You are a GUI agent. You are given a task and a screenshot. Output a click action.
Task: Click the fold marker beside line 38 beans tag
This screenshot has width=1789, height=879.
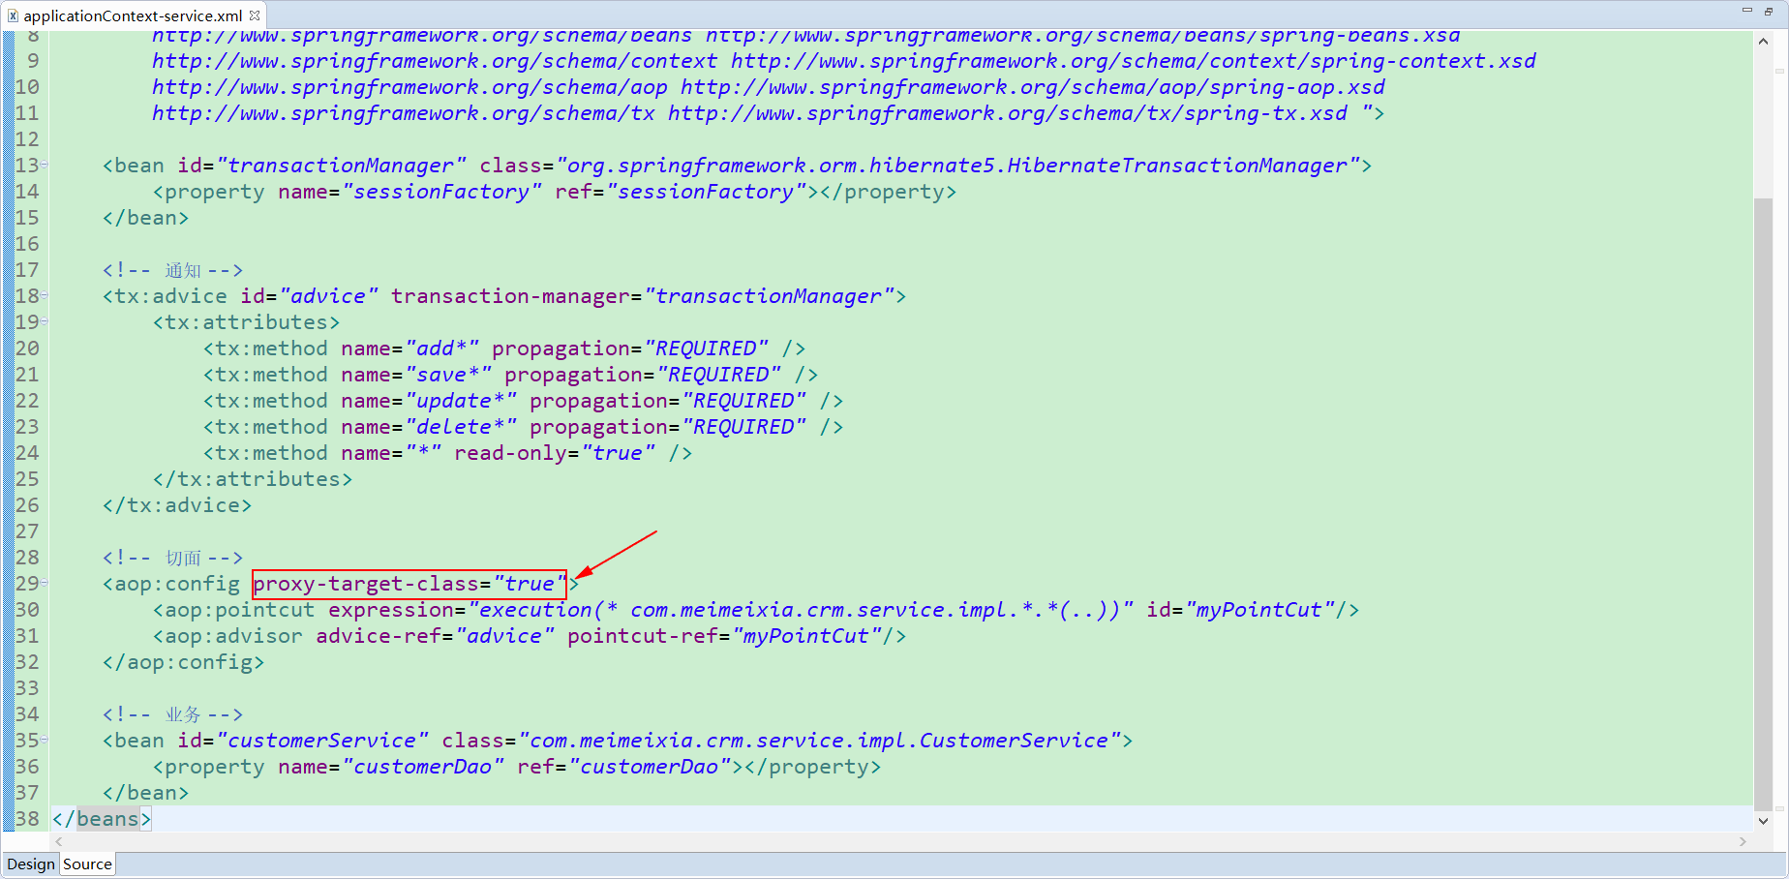click(x=45, y=818)
